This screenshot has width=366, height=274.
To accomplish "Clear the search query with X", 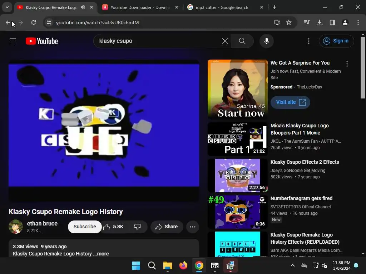I will [x=225, y=41].
